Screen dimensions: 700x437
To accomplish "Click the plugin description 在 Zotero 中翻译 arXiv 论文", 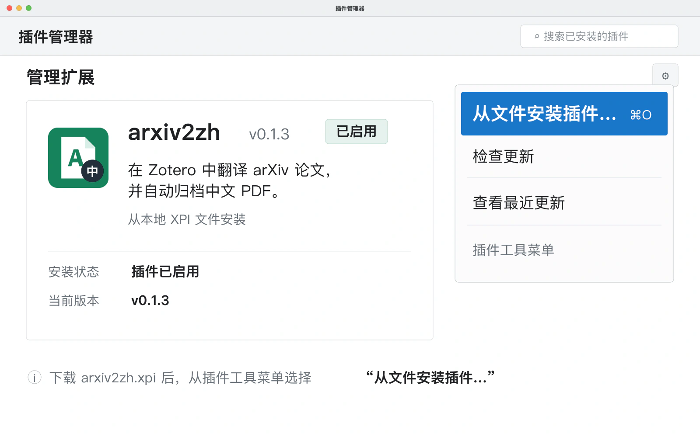I will [x=229, y=180].
